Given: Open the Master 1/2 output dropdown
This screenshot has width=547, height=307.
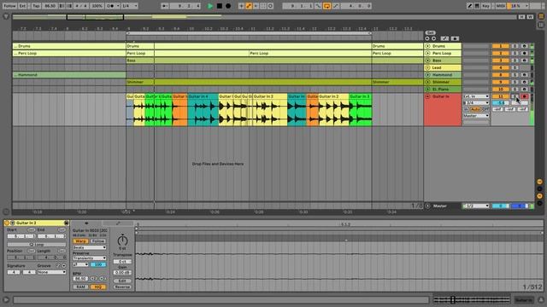Looking at the screenshot, I should (476, 206).
